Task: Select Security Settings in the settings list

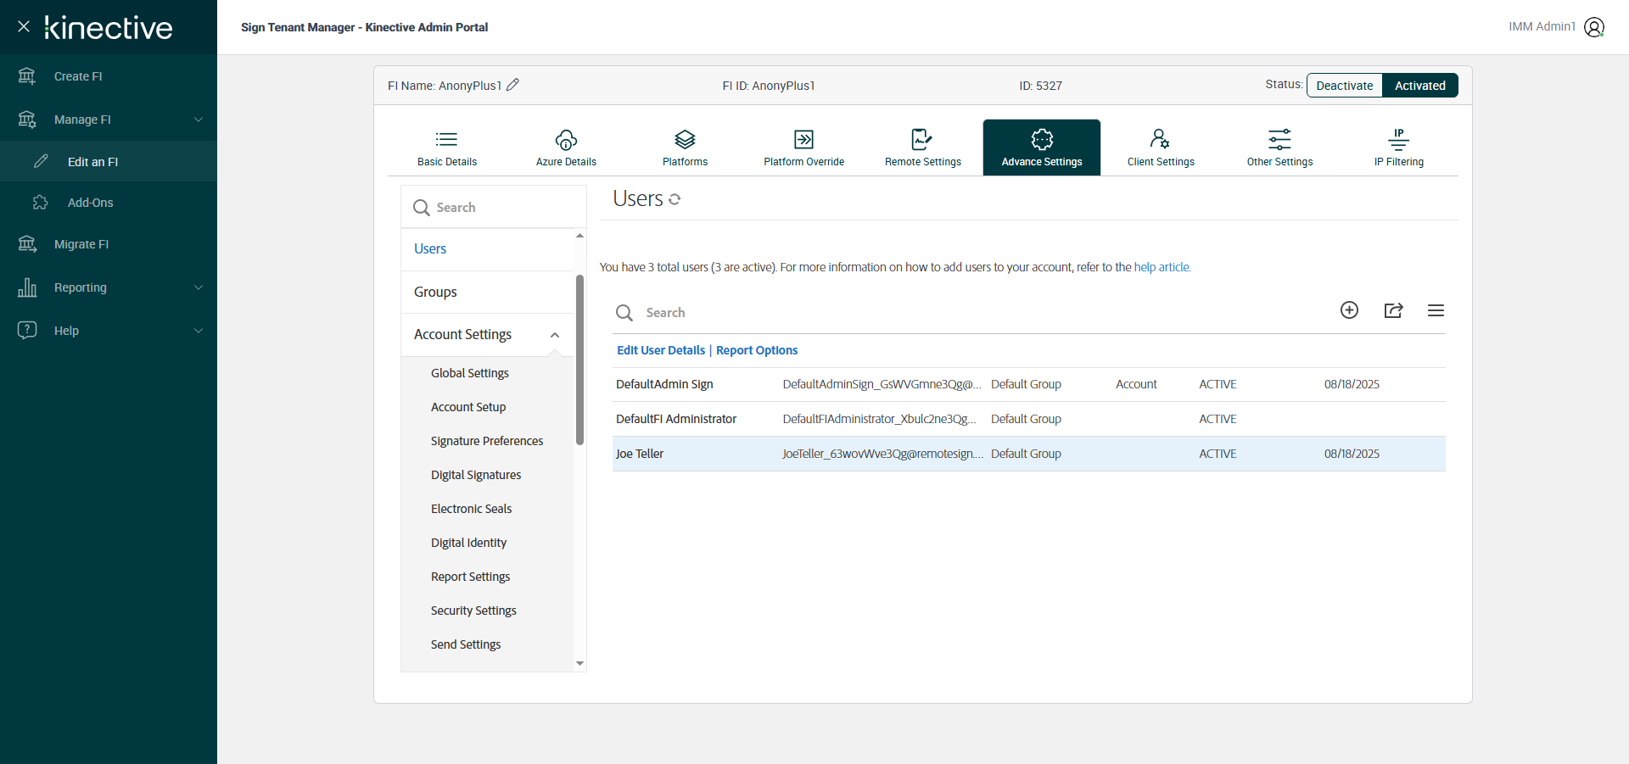Action: pyautogui.click(x=473, y=611)
